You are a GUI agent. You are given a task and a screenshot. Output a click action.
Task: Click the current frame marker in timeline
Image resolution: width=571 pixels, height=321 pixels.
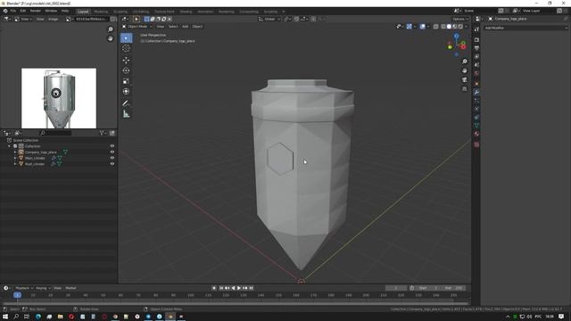[x=17, y=295]
